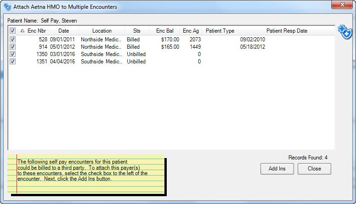
Task: Close the dialog with the red X
Action: [x=342, y=6]
